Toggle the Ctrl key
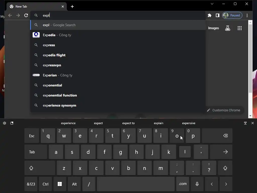 pyautogui.click(x=45, y=184)
